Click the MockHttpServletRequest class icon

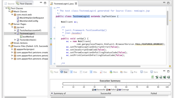[18, 18]
